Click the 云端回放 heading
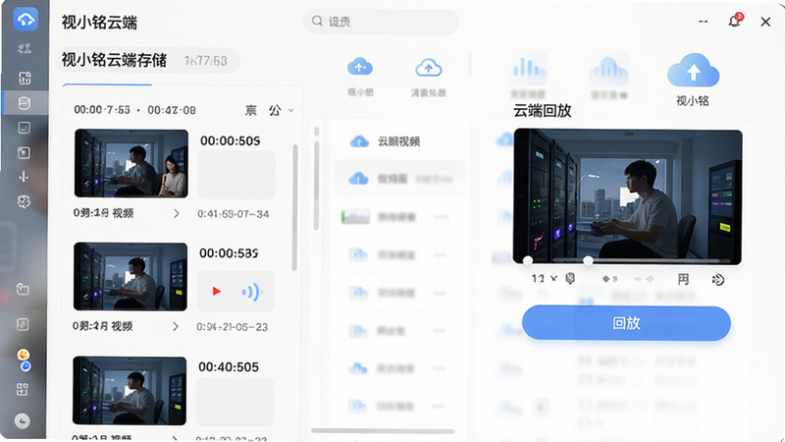This screenshot has height=442, width=785. tap(543, 111)
